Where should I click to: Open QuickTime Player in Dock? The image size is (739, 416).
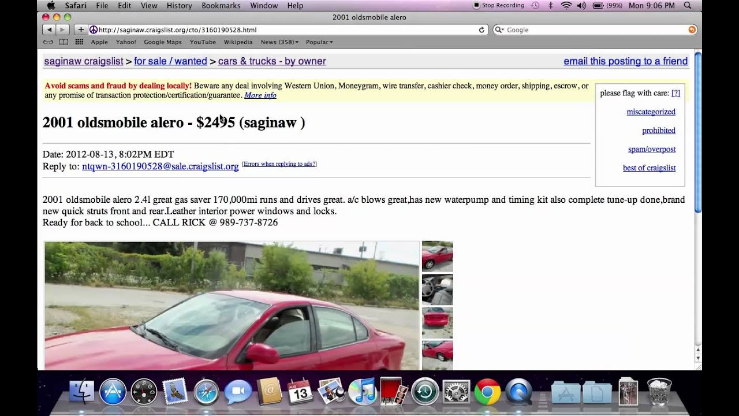pyautogui.click(x=518, y=392)
